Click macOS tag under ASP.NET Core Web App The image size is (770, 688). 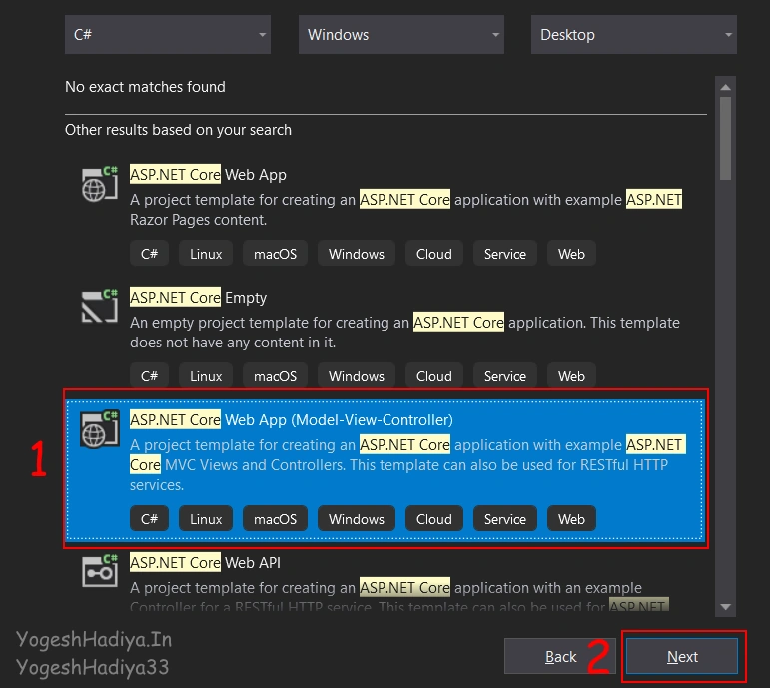click(275, 254)
